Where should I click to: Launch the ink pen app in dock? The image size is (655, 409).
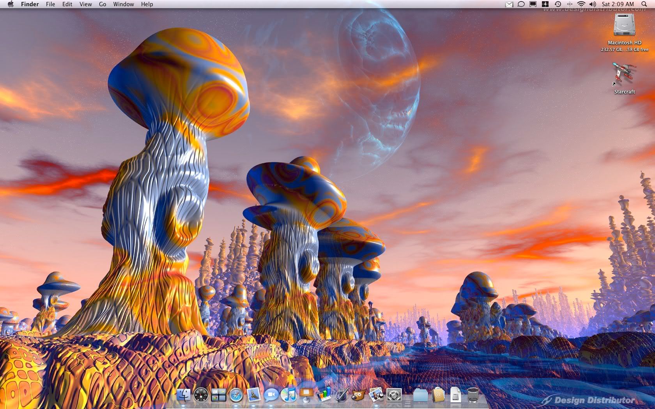[x=342, y=395]
